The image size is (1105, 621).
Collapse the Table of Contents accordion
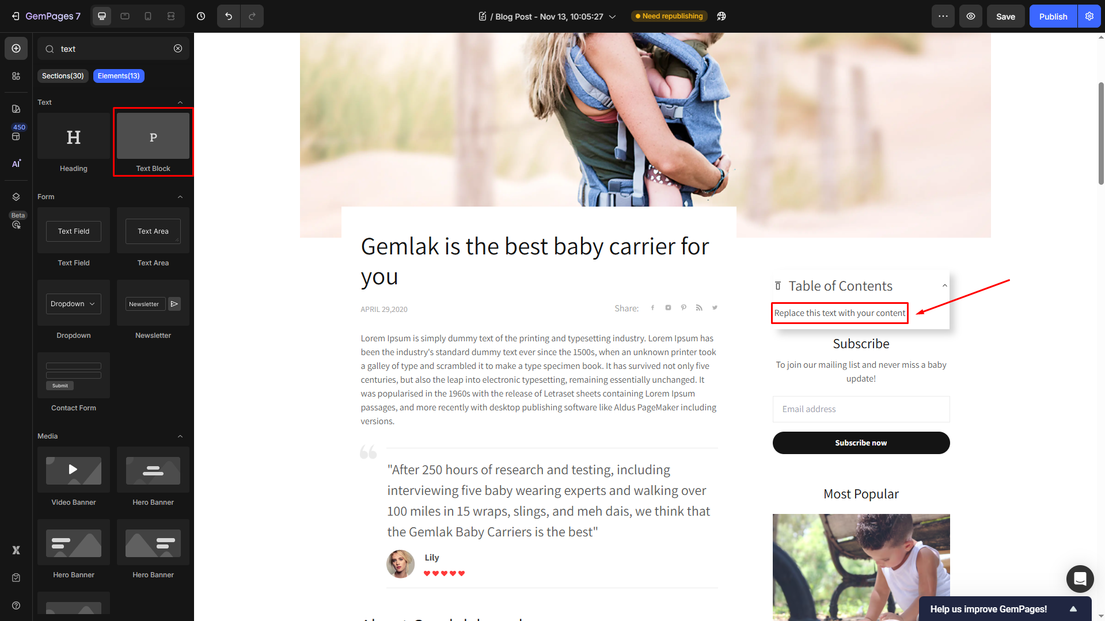point(944,285)
